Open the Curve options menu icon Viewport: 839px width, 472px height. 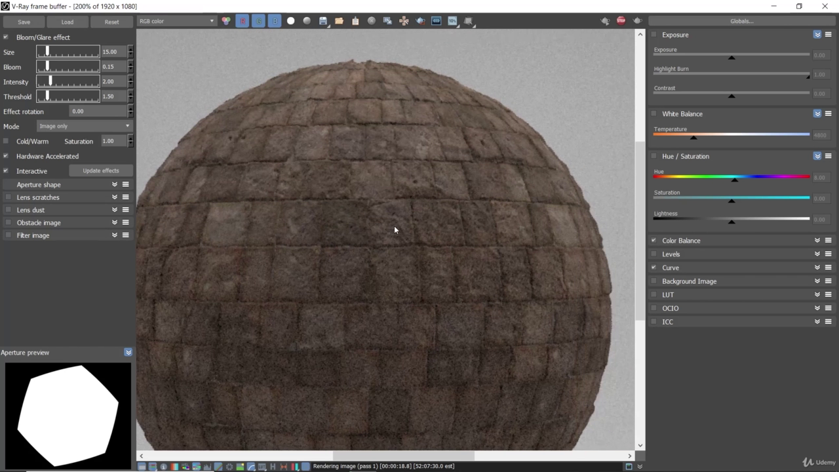point(829,267)
